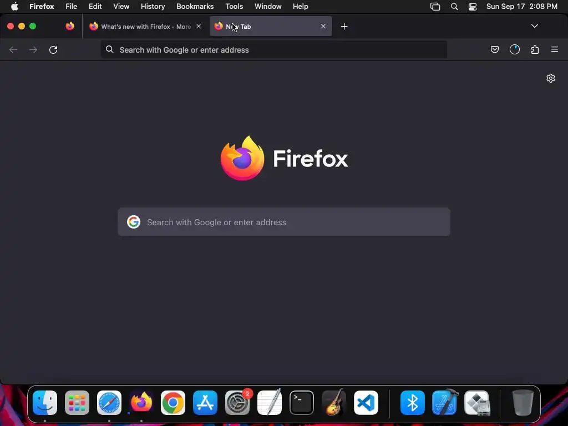Save to Pocket icon
This screenshot has height=426, width=568.
click(494, 49)
